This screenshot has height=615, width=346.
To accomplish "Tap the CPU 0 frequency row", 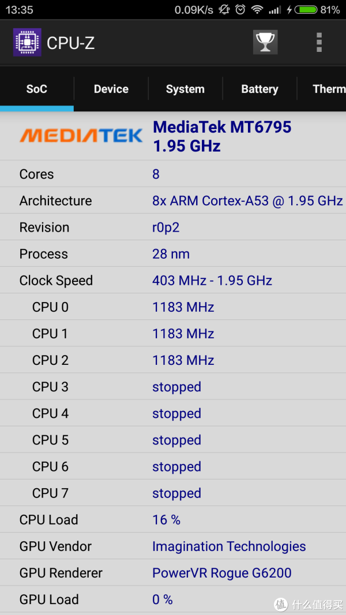I will tap(173, 307).
